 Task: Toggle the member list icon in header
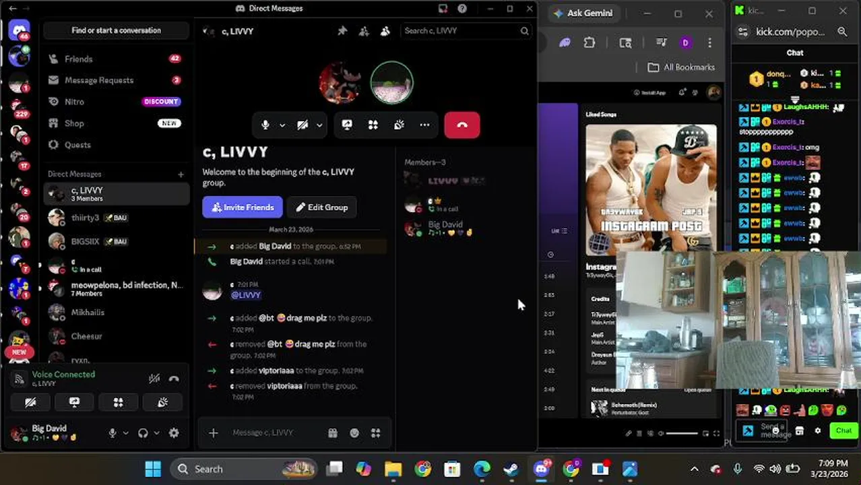[385, 31]
